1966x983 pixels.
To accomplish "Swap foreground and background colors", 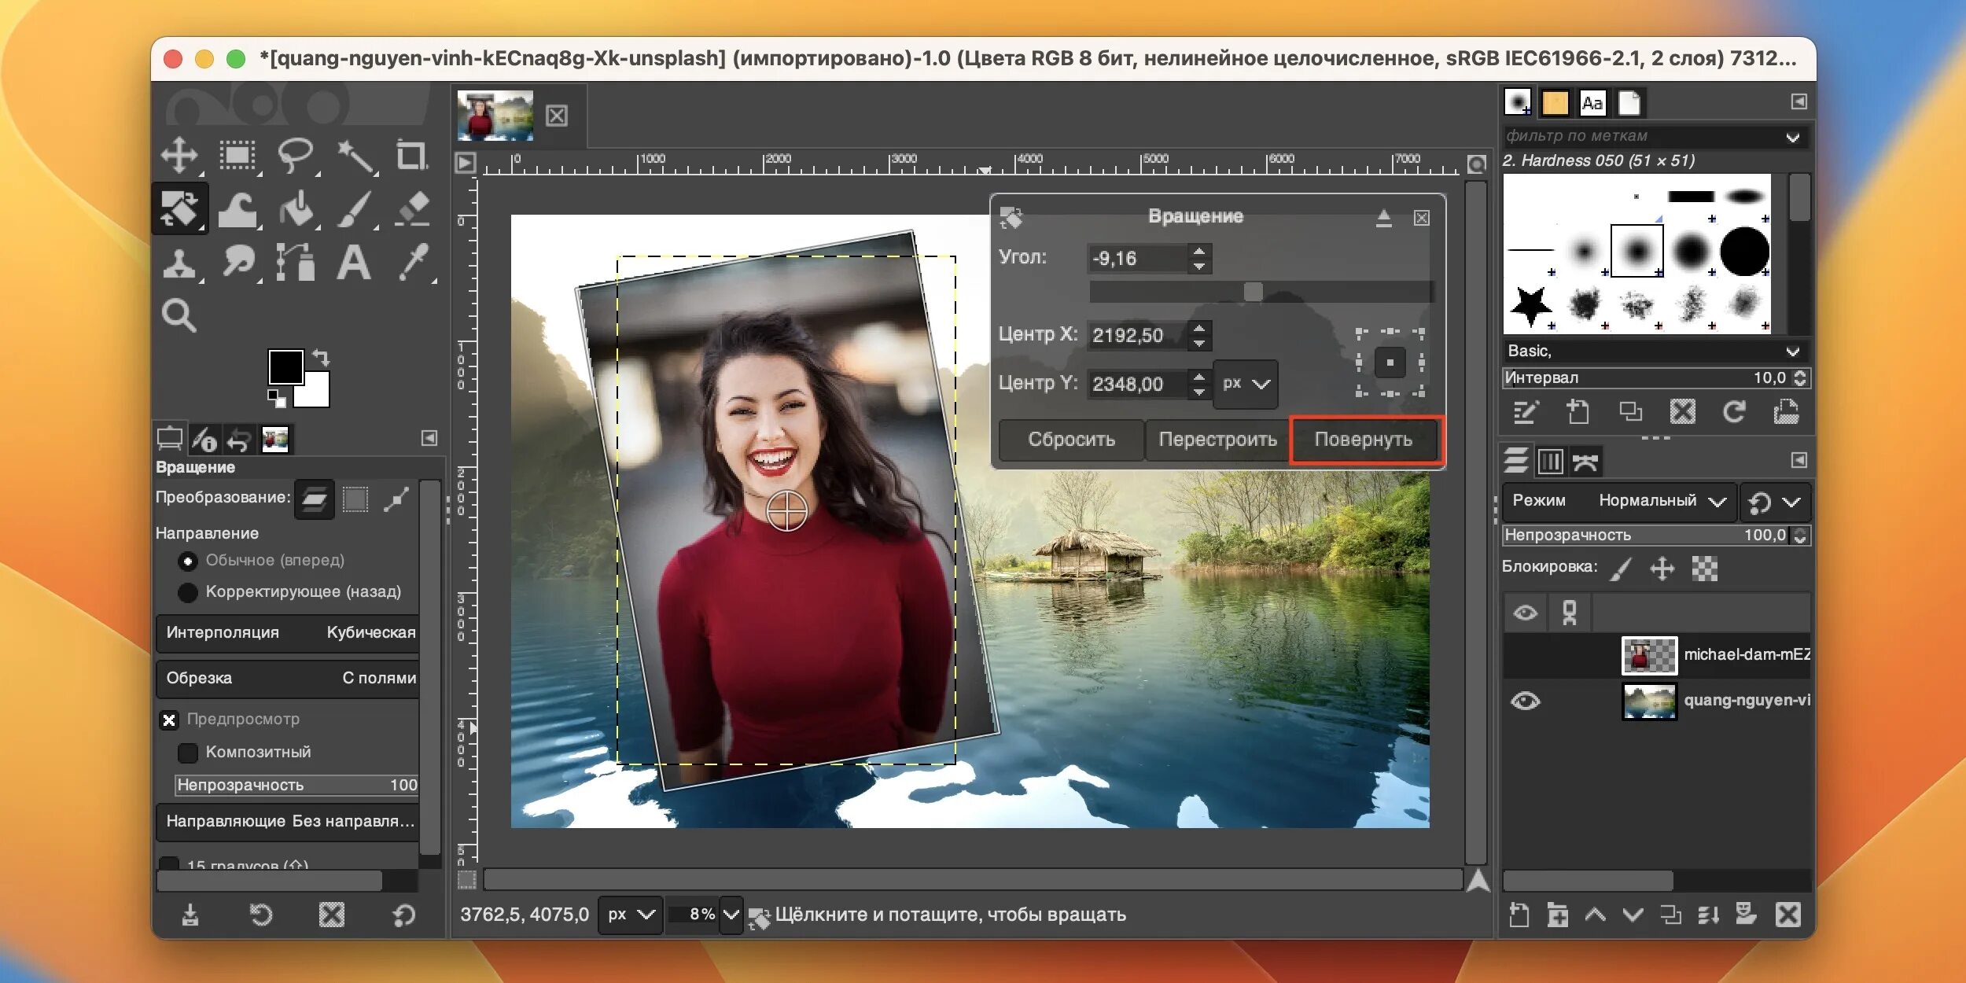I will (x=321, y=357).
